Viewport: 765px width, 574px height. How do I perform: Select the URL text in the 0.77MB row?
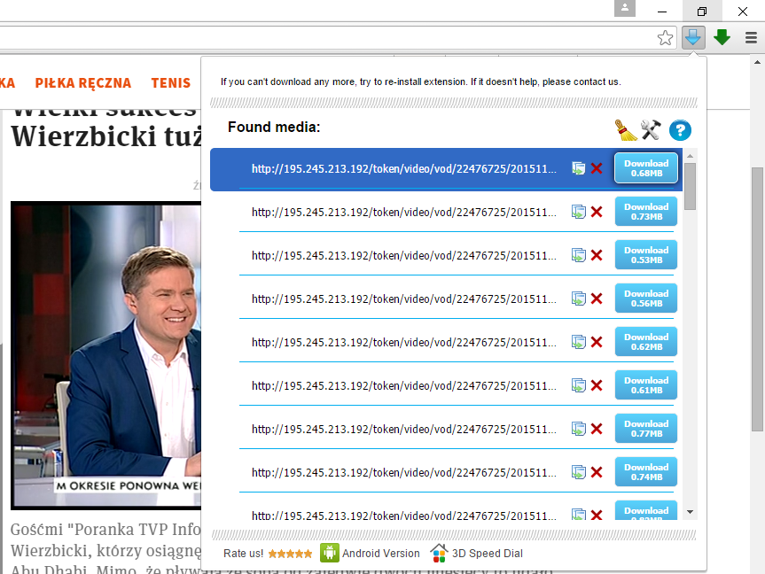tap(404, 430)
